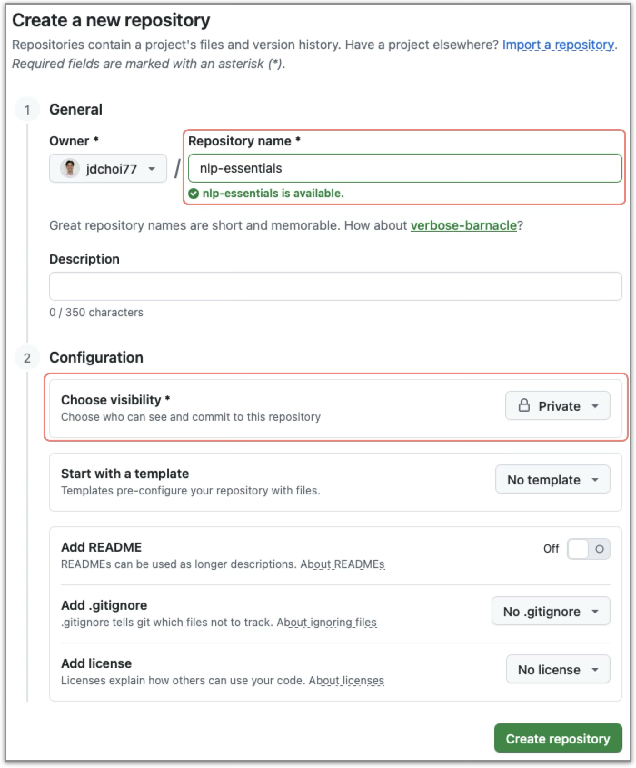Focus the Repository name text field

(x=404, y=169)
